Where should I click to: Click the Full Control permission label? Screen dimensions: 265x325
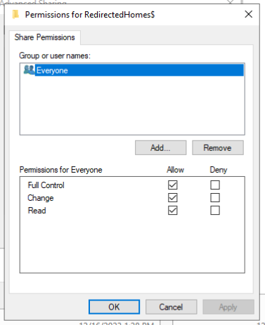click(46, 185)
